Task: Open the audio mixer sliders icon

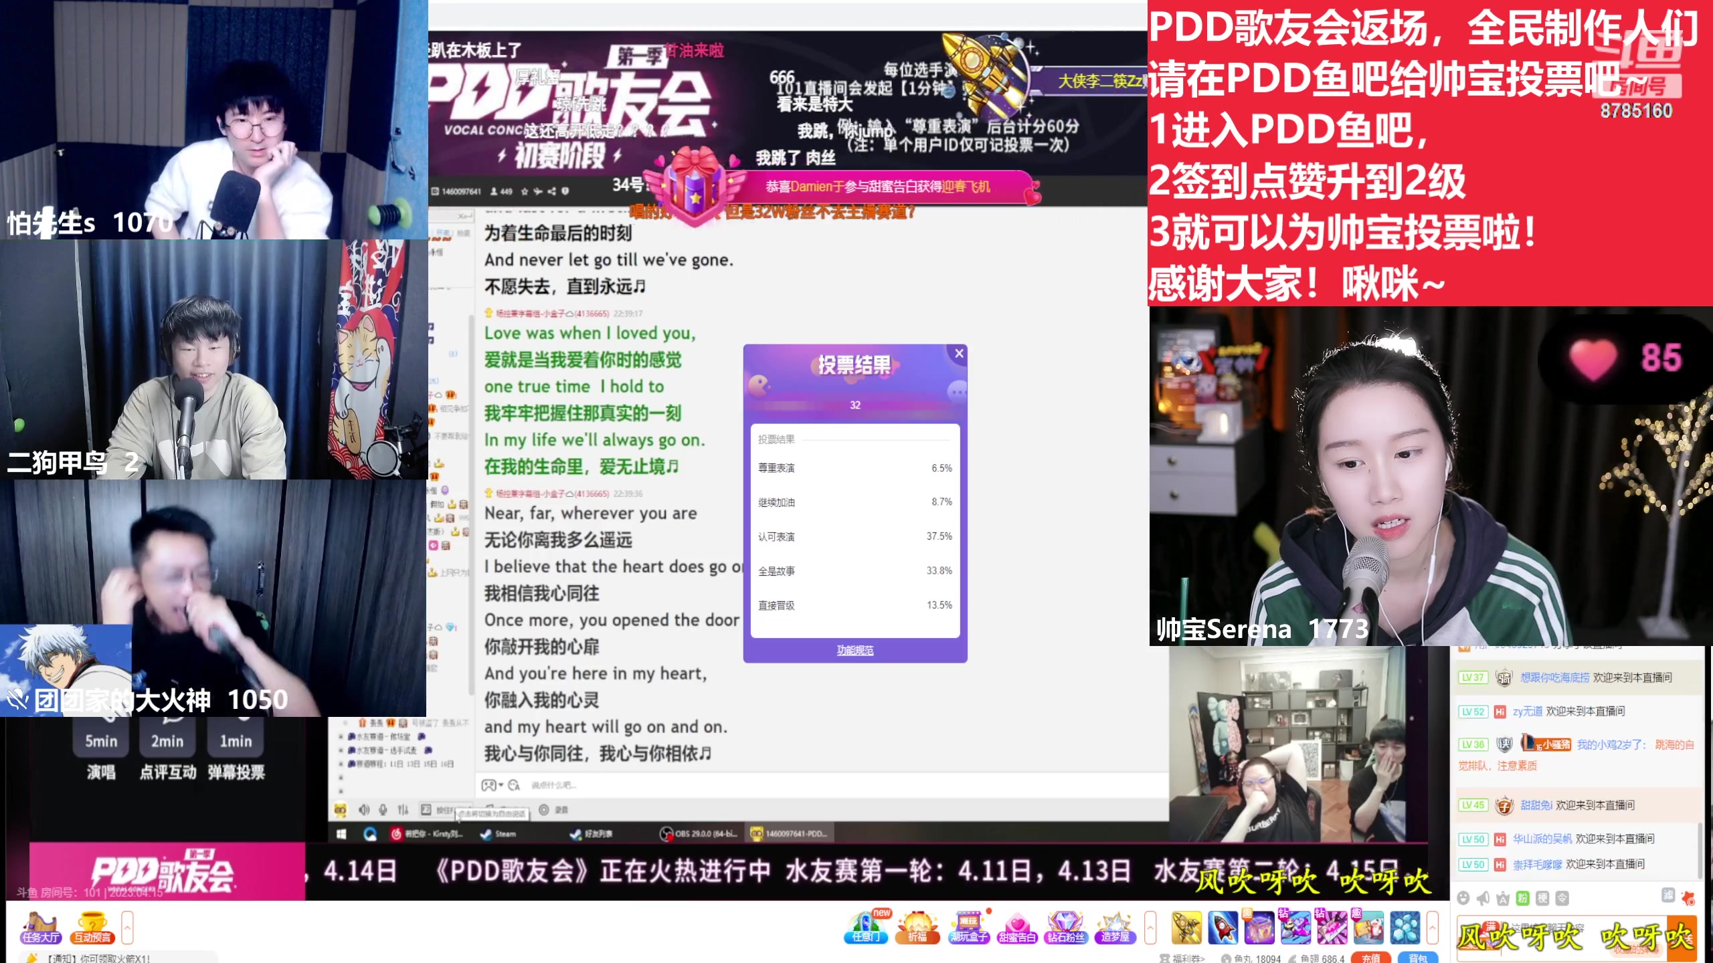Action: tap(403, 810)
